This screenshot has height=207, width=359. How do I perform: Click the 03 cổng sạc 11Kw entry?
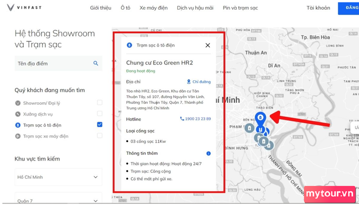pos(148,141)
